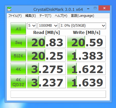Open the テーマ(T) menu
116x108 pixels.
point(45,16)
